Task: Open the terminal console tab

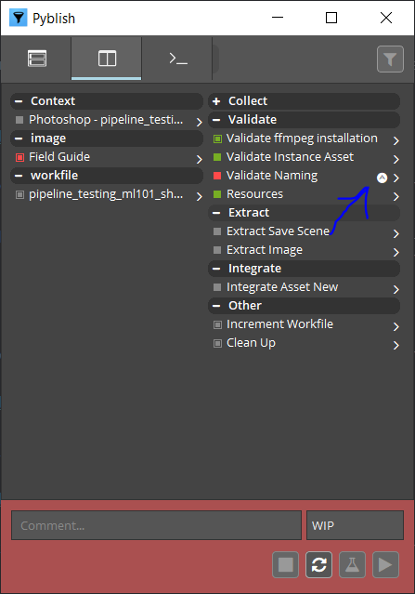Action: (178, 59)
